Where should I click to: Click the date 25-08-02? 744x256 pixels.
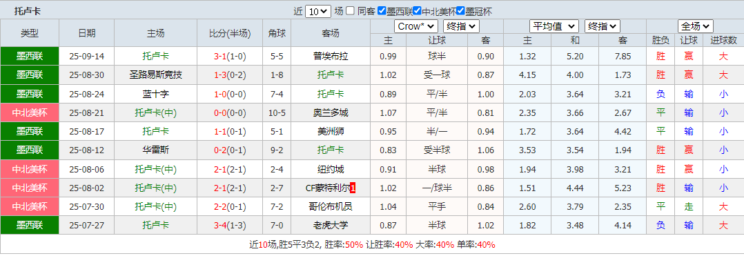(86, 188)
